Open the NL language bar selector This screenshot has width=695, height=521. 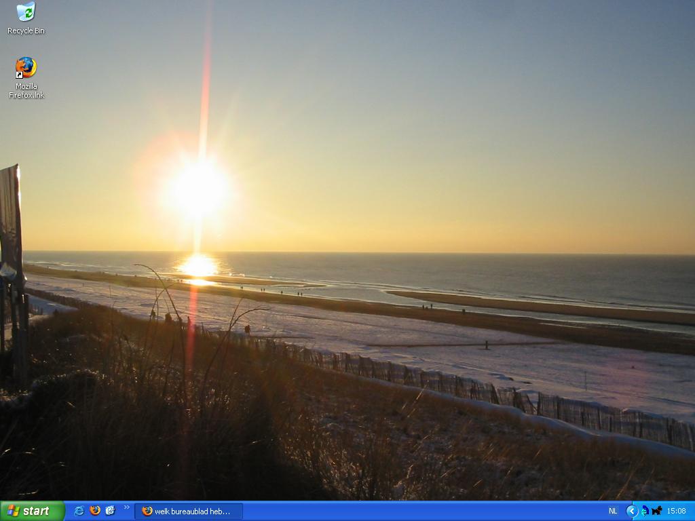tap(613, 511)
